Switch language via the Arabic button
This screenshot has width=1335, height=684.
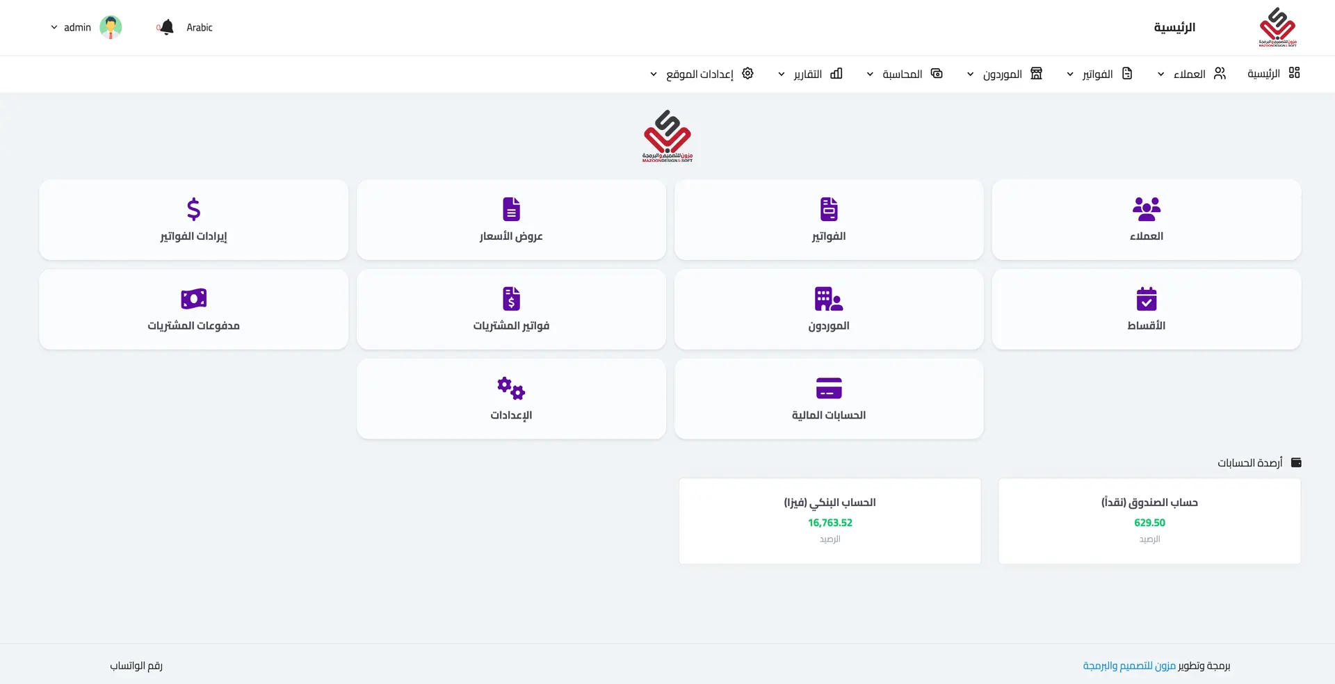point(199,27)
